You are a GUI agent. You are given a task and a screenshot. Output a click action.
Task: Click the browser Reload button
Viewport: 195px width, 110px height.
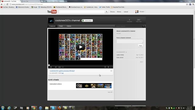(7, 4)
